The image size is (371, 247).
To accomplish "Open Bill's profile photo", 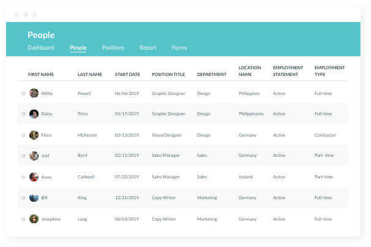I will click(x=34, y=198).
